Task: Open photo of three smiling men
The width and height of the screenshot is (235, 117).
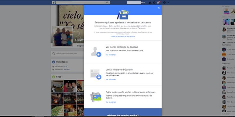Action: [x=70, y=86]
